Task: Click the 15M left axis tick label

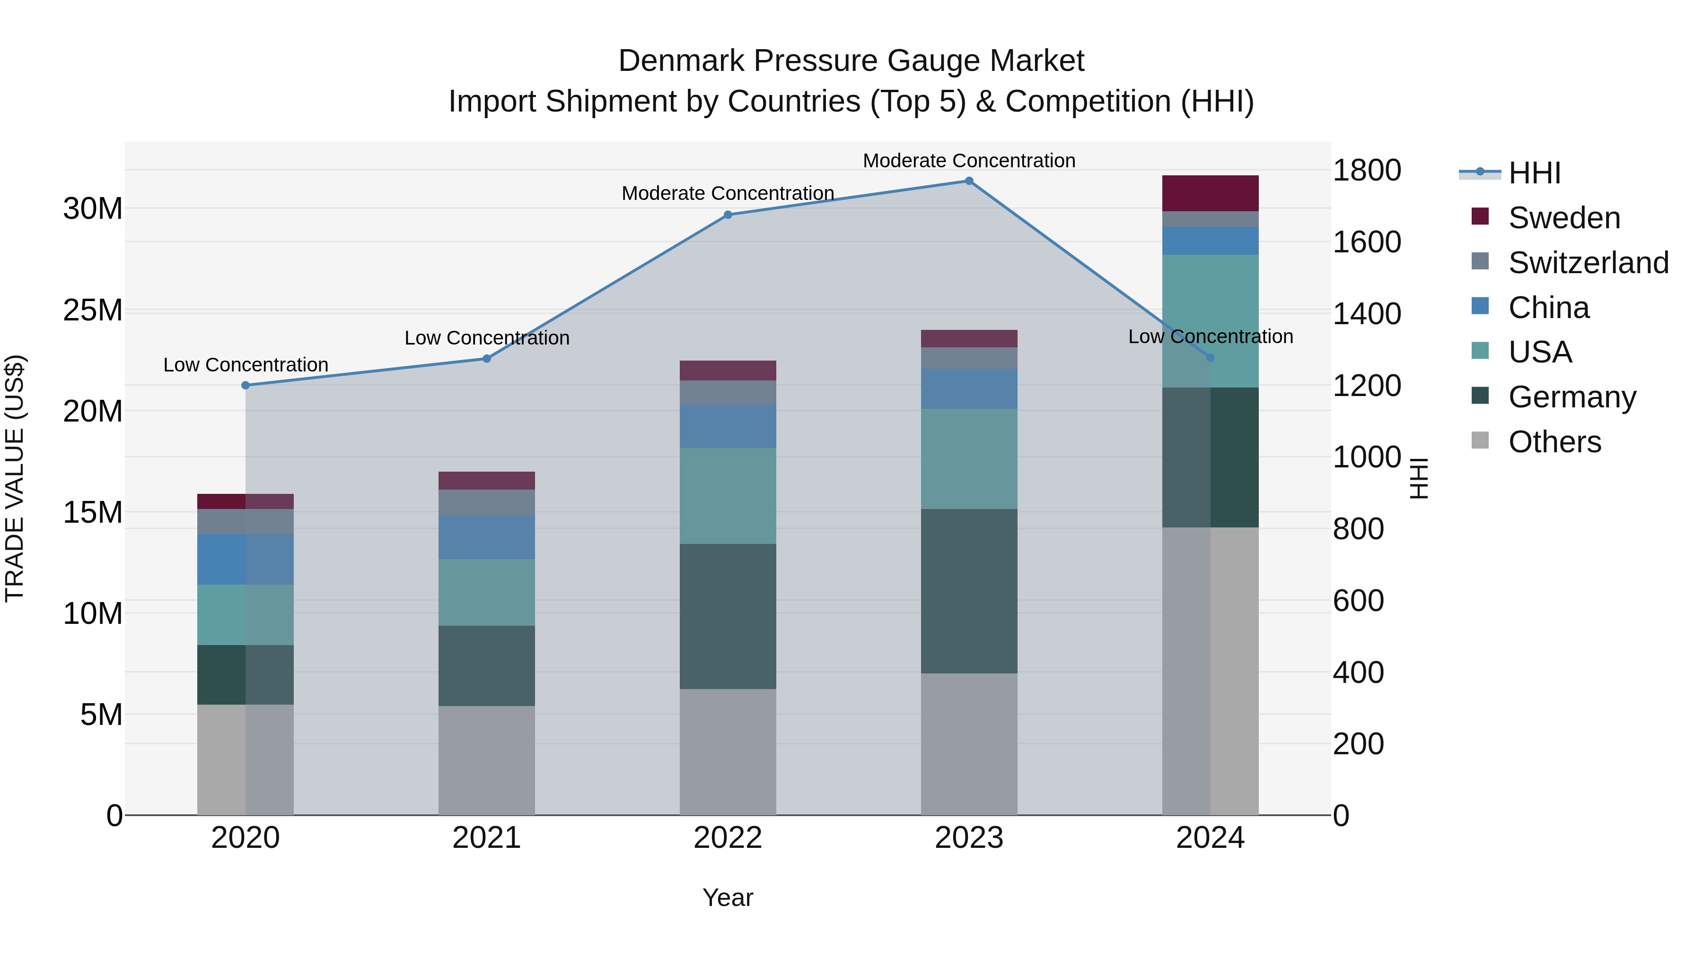Action: click(93, 512)
